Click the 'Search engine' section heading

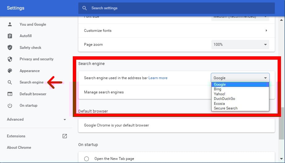(91, 64)
